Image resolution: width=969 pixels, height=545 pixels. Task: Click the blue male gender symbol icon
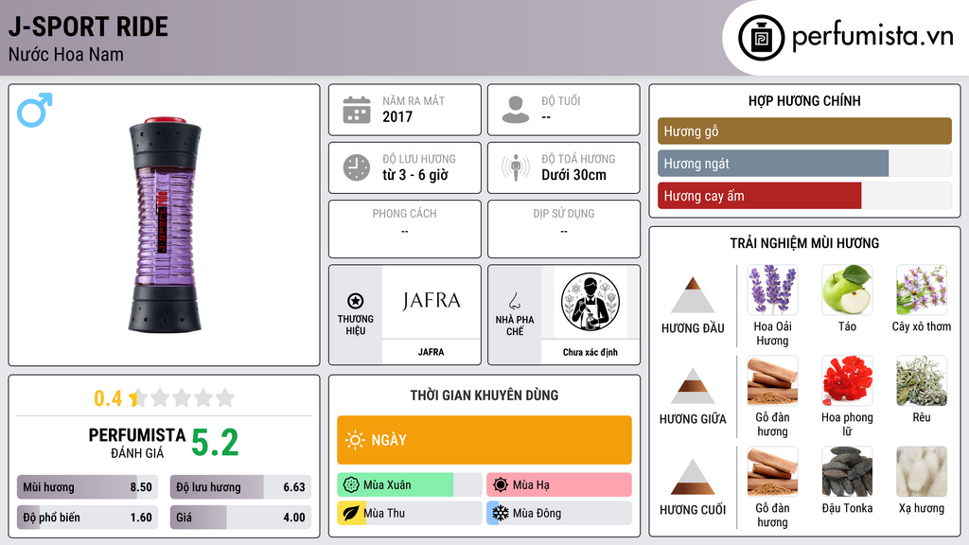pyautogui.click(x=35, y=110)
